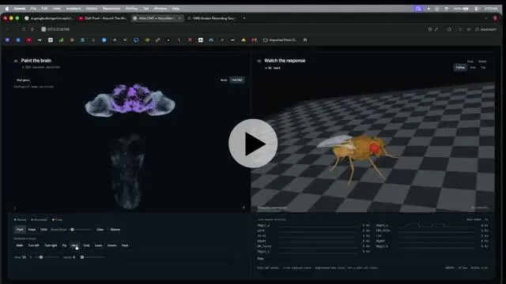The width and height of the screenshot is (506, 284).
Task: Click the clock in the menu bar
Action: (x=491, y=9)
